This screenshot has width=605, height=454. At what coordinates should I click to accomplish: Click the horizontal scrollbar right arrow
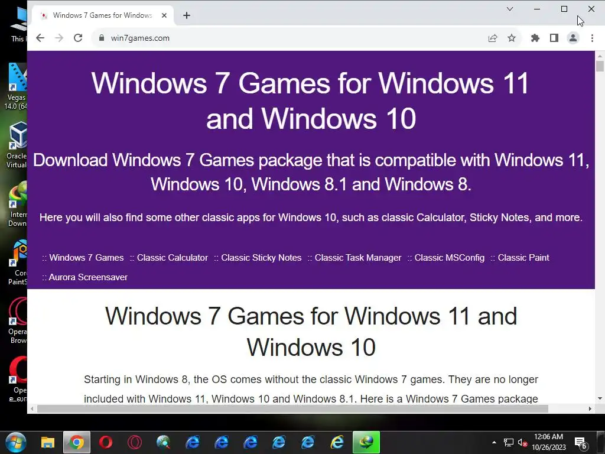coord(590,408)
